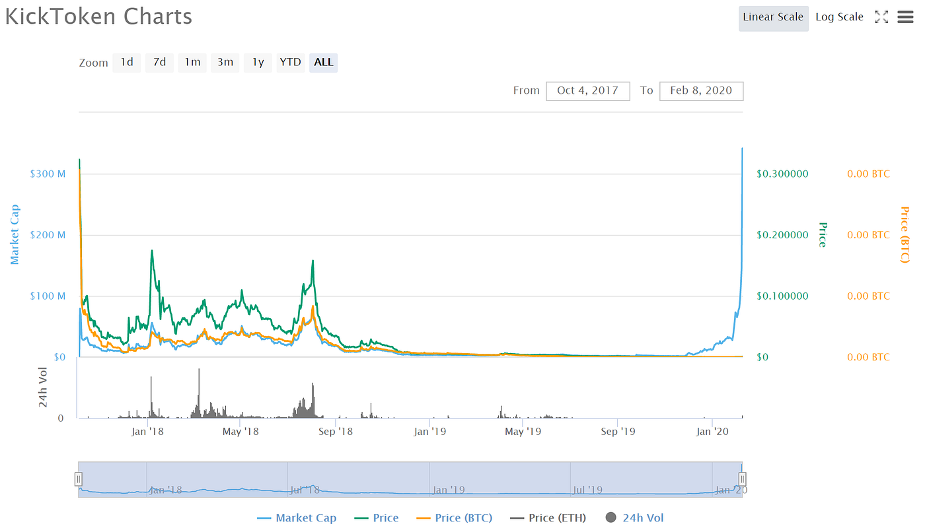Click the Market Cap axis title
Screen dimensions: 925x532
[15, 234]
